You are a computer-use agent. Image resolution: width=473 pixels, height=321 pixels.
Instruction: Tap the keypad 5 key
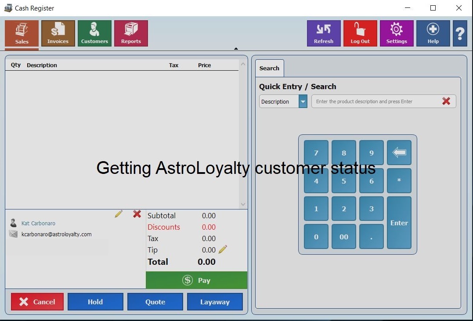[x=344, y=181]
